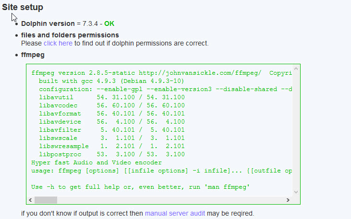Click the 'Use -h to get full help' line
Screen dimensions: 351x219
point(141,187)
